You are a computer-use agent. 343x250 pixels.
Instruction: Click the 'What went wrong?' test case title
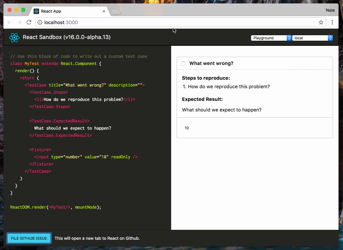click(211, 63)
